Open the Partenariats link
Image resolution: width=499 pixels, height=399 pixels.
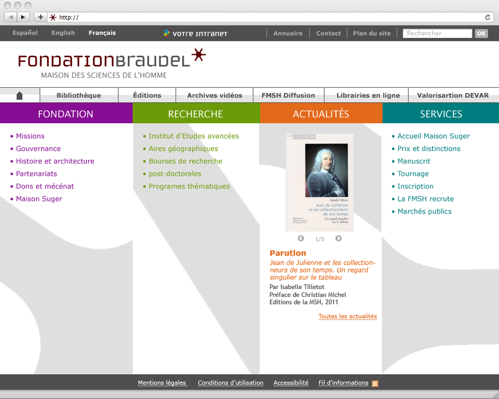(37, 174)
